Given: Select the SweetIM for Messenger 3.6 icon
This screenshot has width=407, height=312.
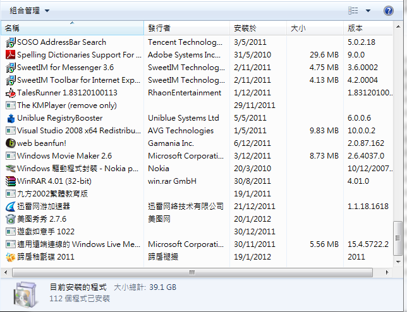Looking at the screenshot, I should coord(11,68).
